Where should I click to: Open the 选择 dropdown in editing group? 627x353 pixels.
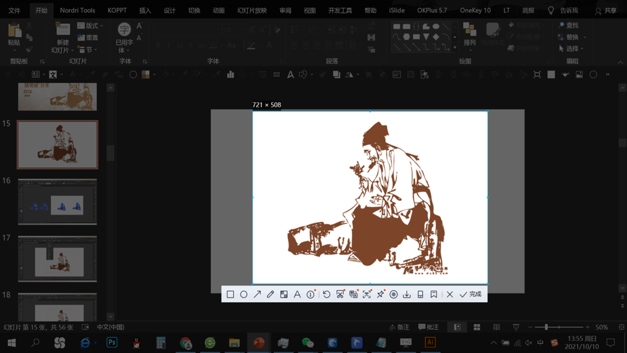coord(572,49)
